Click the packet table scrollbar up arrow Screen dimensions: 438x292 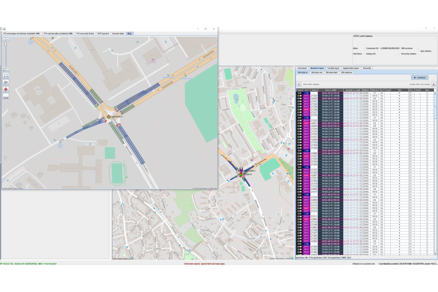click(x=435, y=93)
